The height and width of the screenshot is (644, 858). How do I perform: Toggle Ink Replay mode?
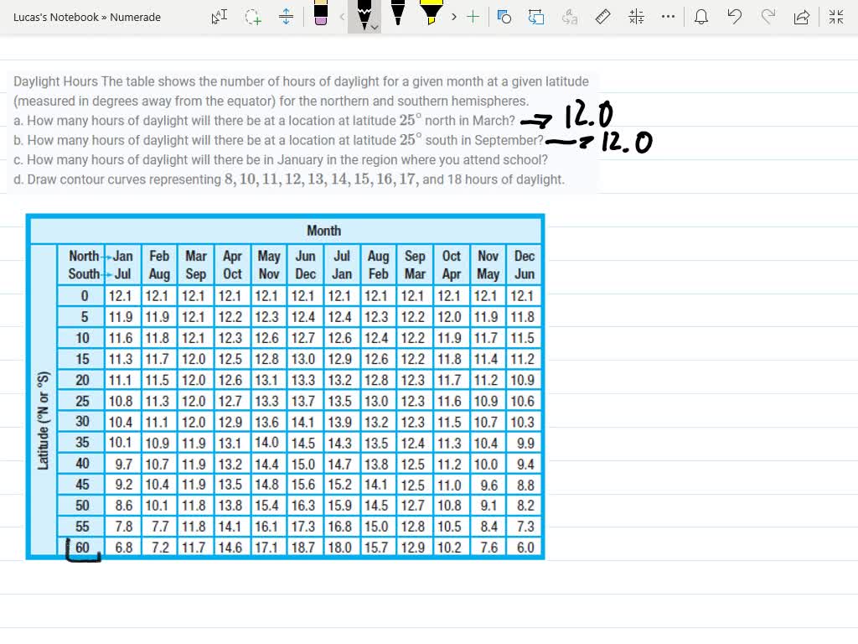click(x=536, y=16)
